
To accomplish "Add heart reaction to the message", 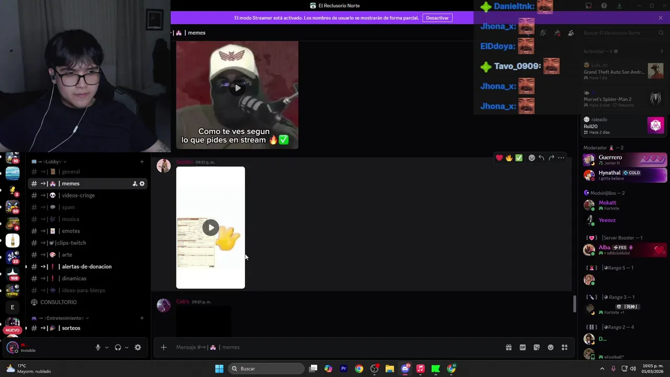I will coord(499,158).
